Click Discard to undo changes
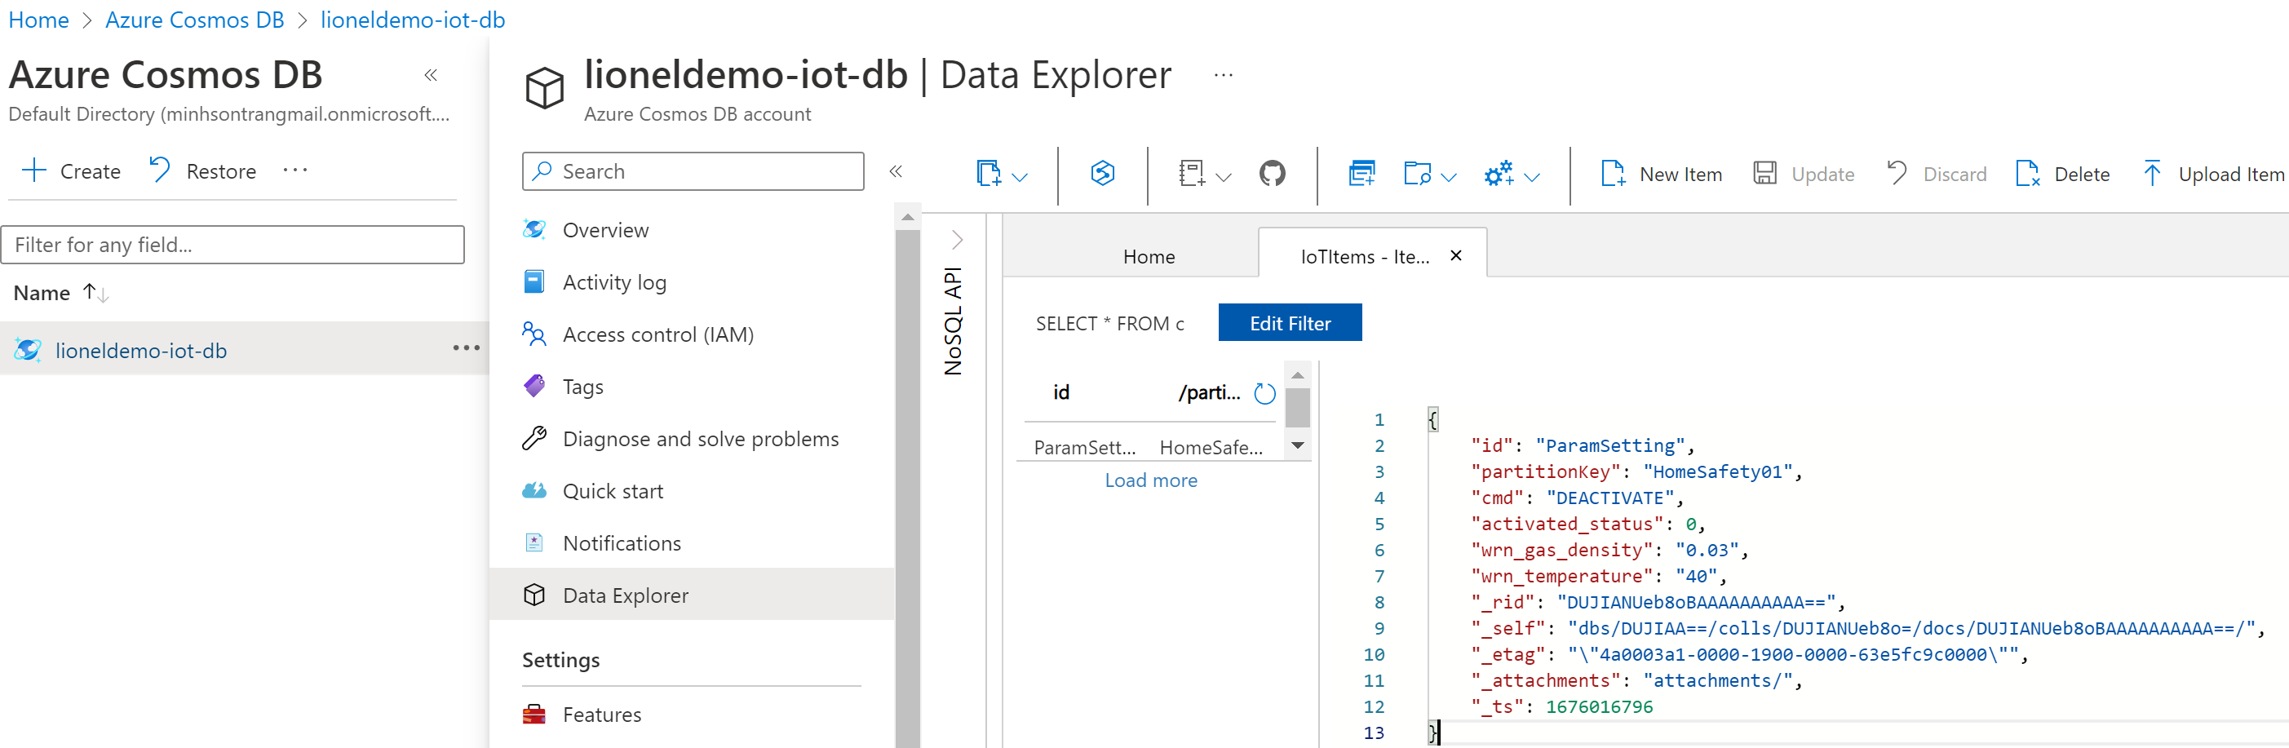This screenshot has width=2289, height=748. click(1937, 174)
